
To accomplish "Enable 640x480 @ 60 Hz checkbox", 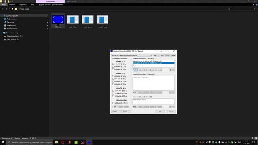I will [x=113, y=64].
